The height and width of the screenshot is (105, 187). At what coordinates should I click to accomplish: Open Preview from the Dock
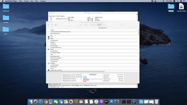point(51,102)
